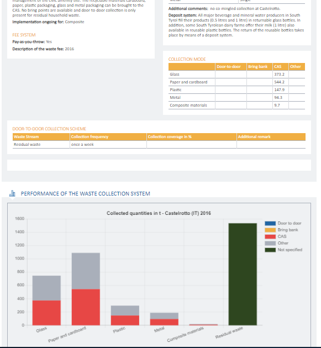Click the Residual waste row in door-to-door table
This screenshot has width=321, height=348.
[x=159, y=145]
